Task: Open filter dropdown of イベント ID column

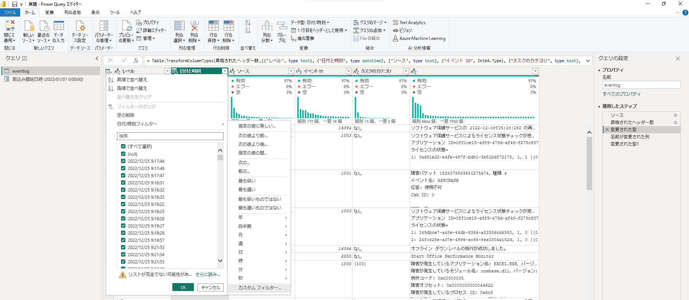Action: coord(348,71)
